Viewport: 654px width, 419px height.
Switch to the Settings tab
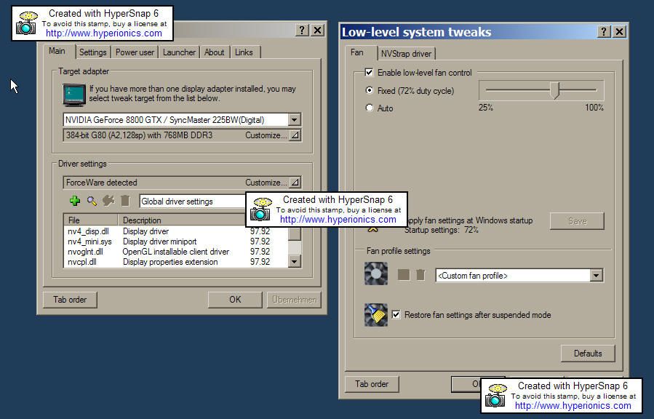click(x=92, y=52)
